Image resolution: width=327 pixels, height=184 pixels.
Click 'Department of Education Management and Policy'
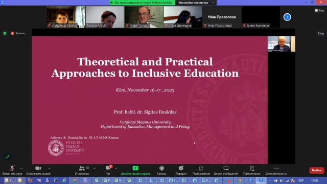coord(145,126)
